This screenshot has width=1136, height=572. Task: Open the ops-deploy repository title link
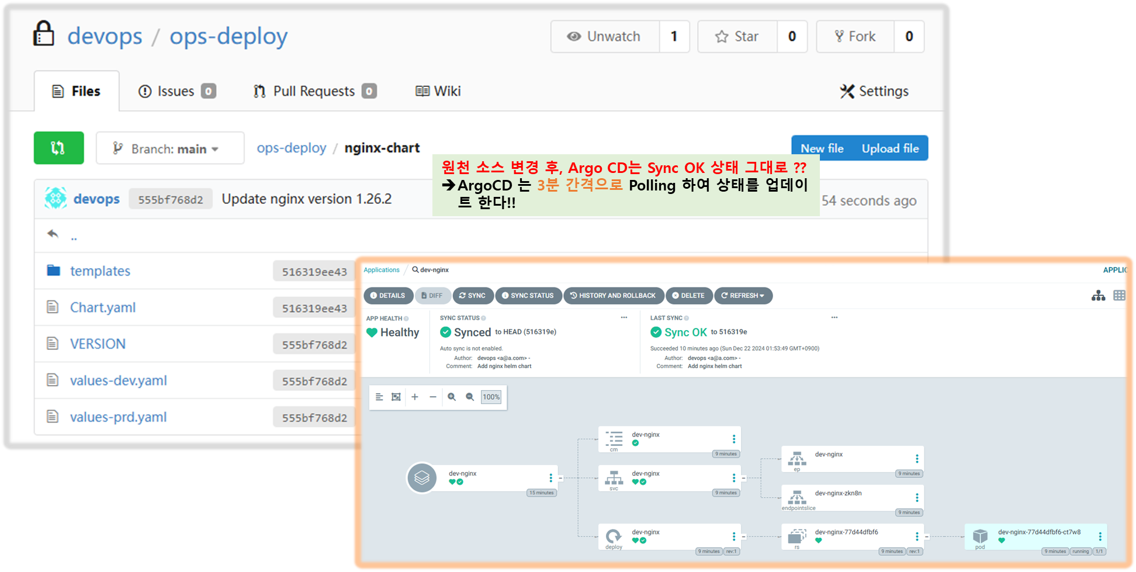(x=228, y=36)
